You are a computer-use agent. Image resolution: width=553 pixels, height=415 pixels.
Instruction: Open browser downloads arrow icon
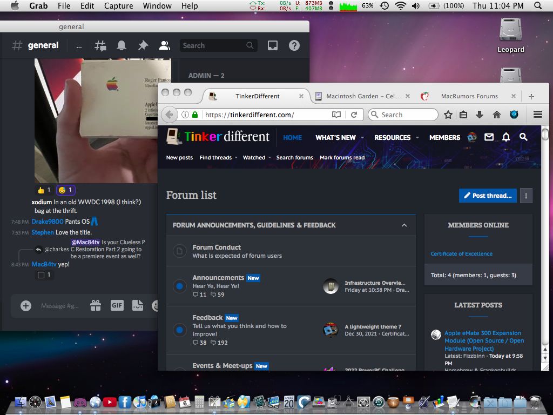[x=480, y=115]
